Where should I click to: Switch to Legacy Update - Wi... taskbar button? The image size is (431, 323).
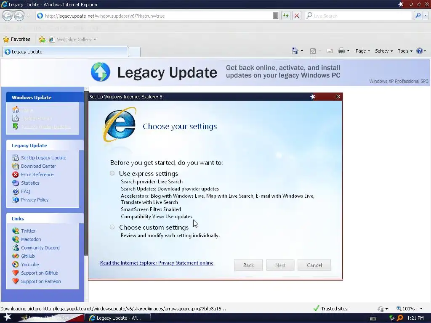click(117, 318)
